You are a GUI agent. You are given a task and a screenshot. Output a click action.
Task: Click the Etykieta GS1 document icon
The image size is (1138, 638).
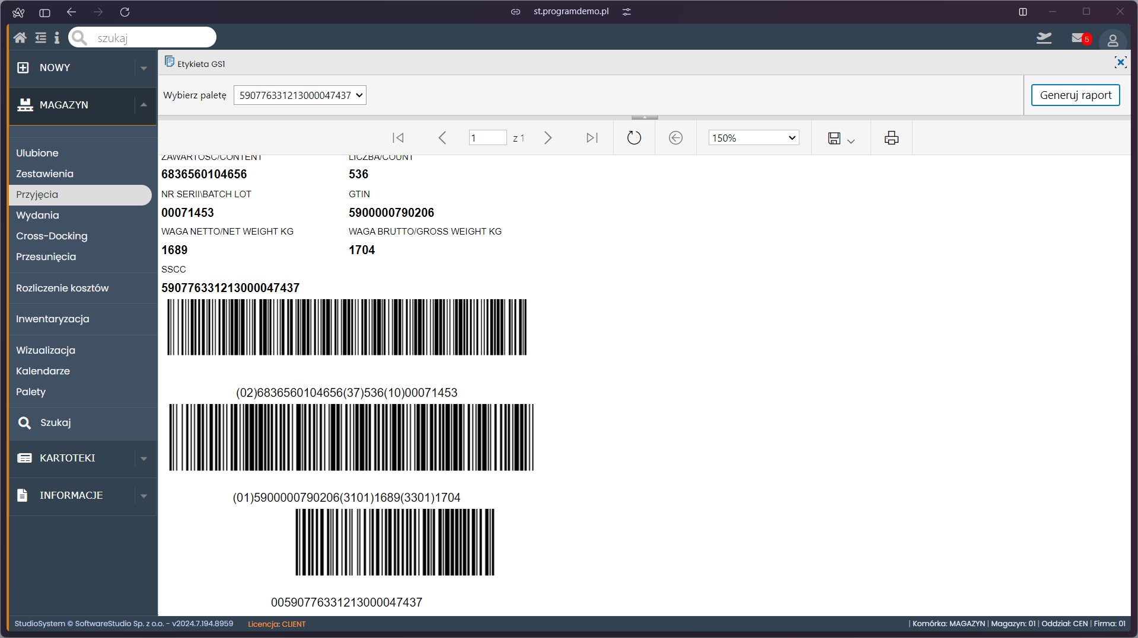170,62
